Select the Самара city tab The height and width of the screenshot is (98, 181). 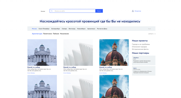coord(64,29)
